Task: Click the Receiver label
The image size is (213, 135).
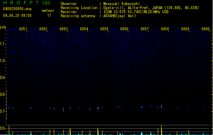Action: pos(69,12)
